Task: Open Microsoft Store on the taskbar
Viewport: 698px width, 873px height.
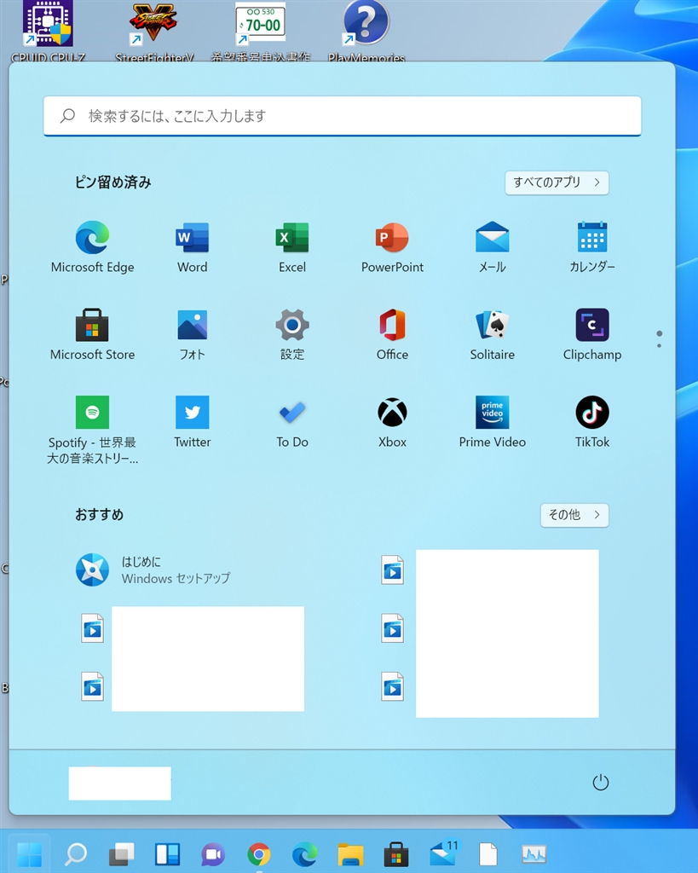Action: [x=395, y=854]
